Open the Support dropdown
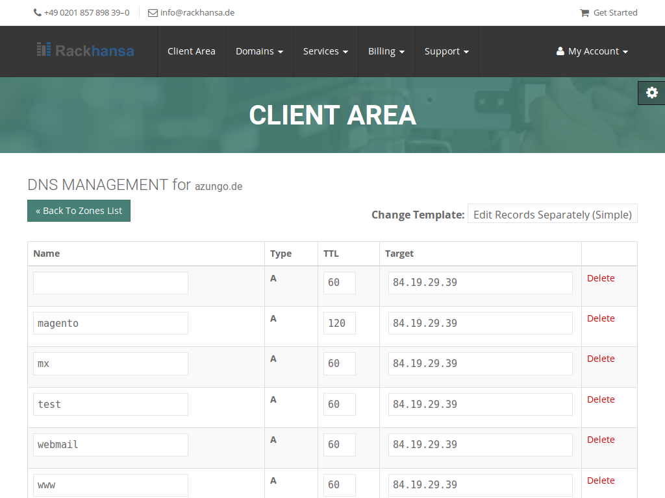Screen dimensions: 665x498 coord(446,51)
